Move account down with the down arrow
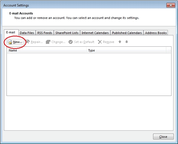The width and height of the screenshot is (178, 144). pyautogui.click(x=126, y=42)
